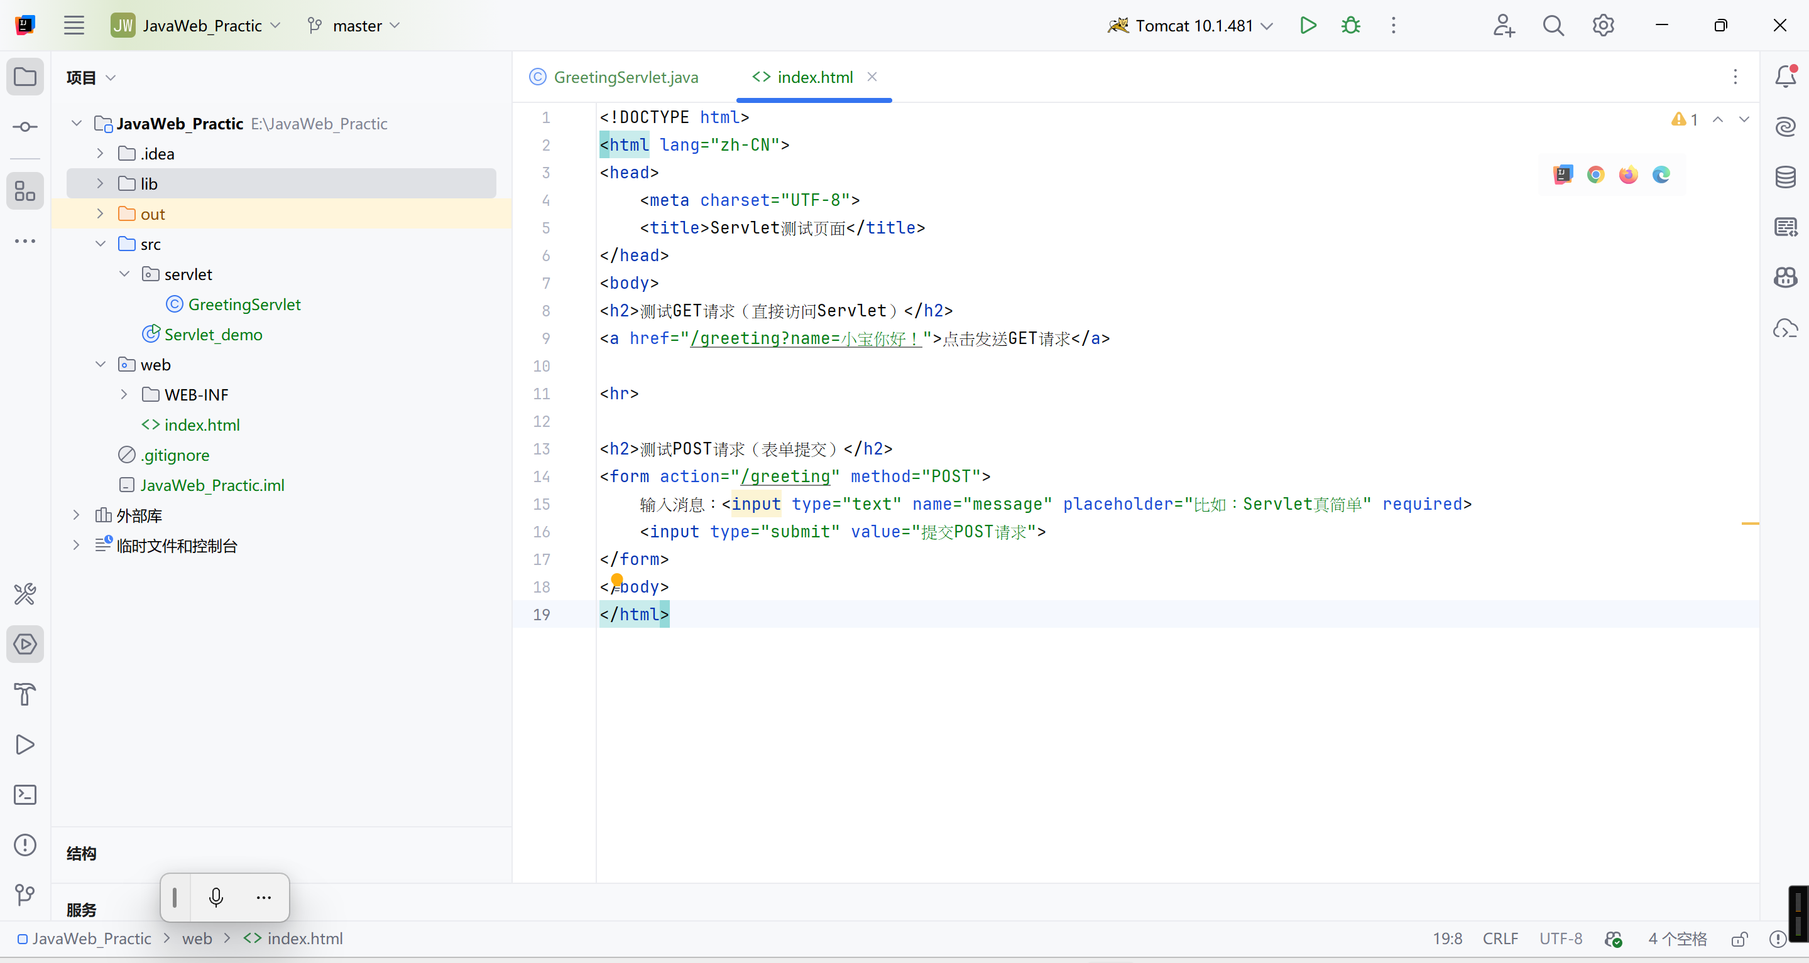Screen dimensions: 1809x963
Task: Open the Database tool window
Action: point(1785,177)
